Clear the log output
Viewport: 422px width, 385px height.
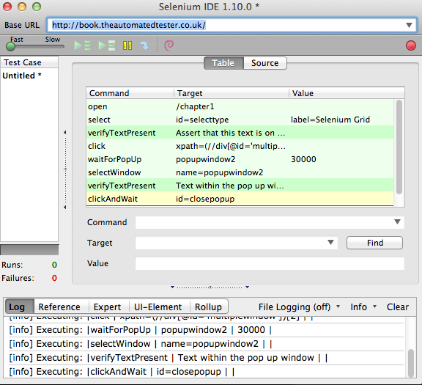coord(398,307)
